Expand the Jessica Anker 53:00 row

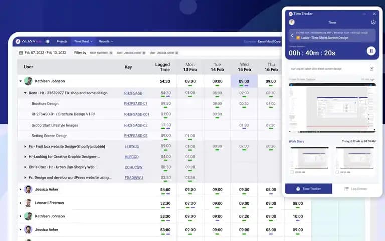coord(21,229)
